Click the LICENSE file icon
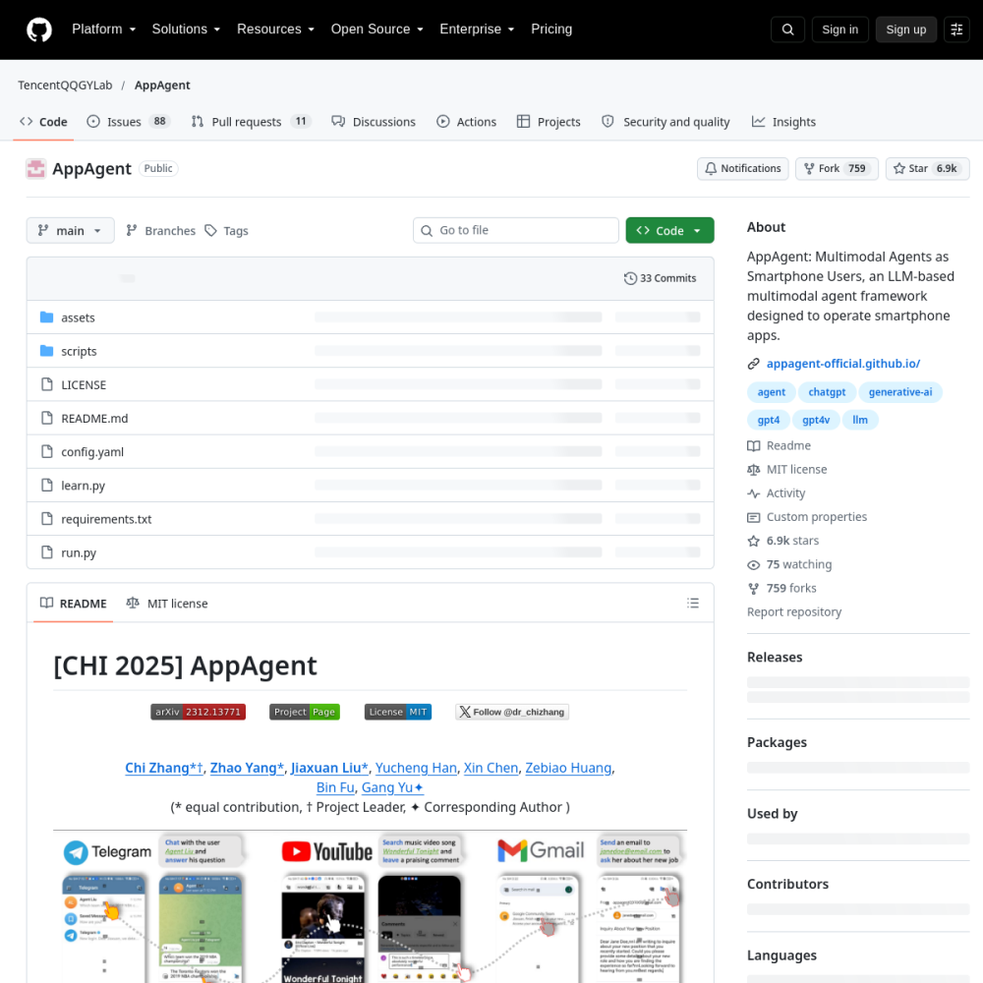This screenshot has height=983, width=983. point(46,384)
